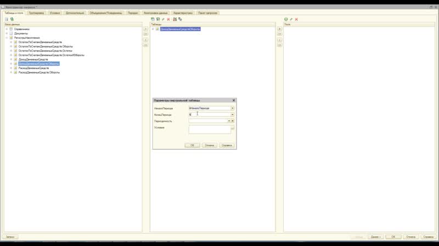The width and height of the screenshot is (439, 246).
Task: Click ellipsis button beside Условие field
Action: pos(233,128)
